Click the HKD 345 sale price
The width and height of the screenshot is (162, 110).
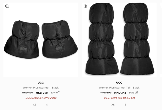coord(120,93)
